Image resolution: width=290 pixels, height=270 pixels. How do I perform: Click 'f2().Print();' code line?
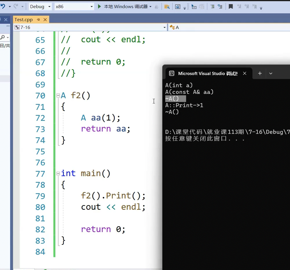click(x=113, y=196)
